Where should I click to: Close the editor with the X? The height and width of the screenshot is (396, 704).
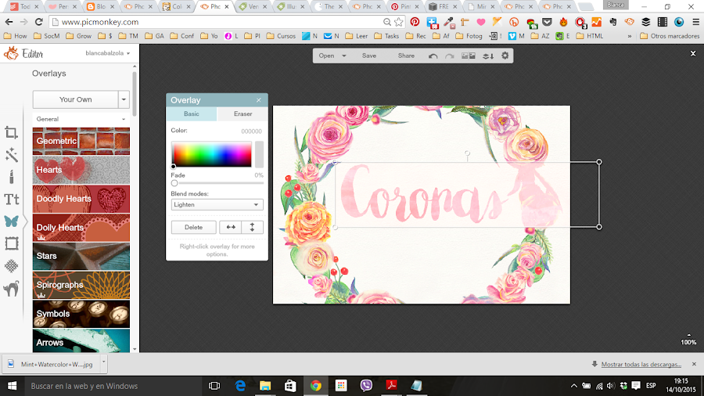point(693,53)
